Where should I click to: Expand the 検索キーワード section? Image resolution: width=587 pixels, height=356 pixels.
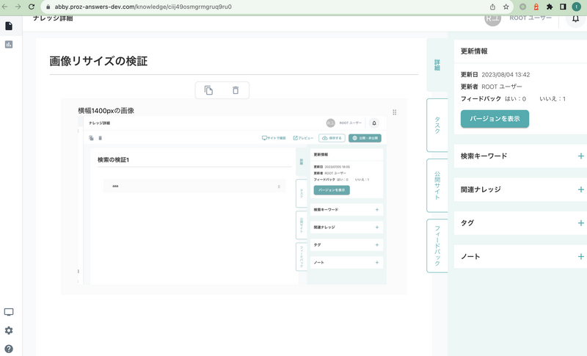[x=580, y=156]
